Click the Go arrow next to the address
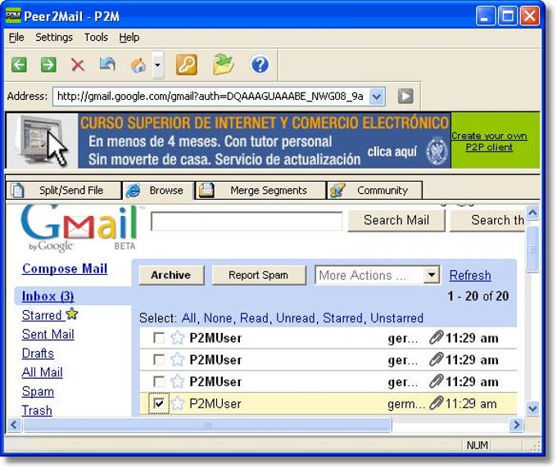 tap(405, 96)
